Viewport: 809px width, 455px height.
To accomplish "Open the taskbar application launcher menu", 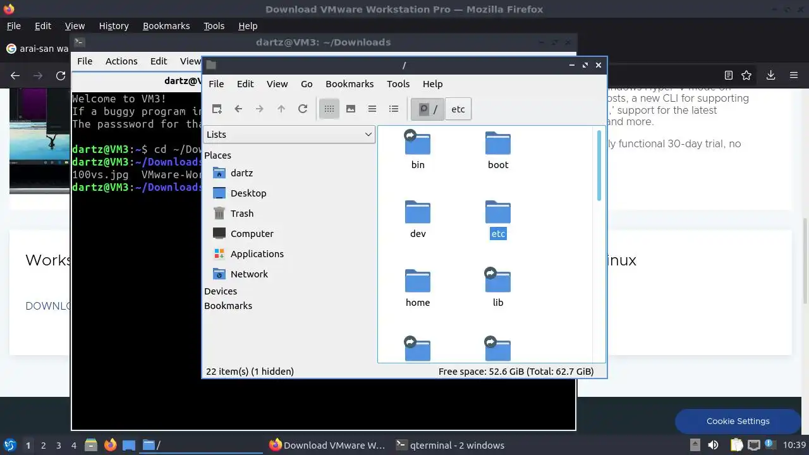I will [x=9, y=445].
